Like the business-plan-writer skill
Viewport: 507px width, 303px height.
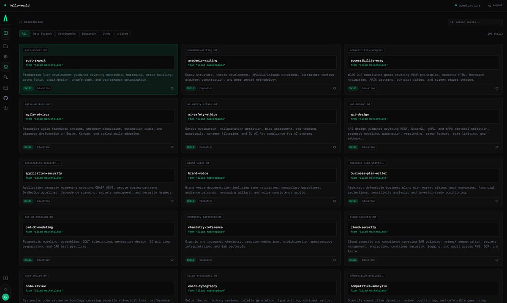(497, 201)
